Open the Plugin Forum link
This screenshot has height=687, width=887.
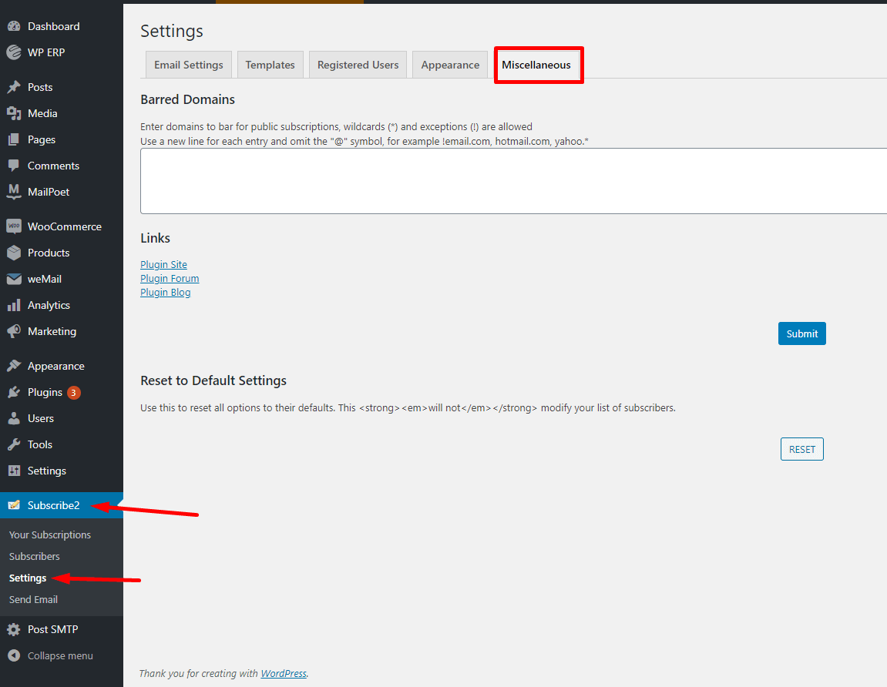(170, 278)
